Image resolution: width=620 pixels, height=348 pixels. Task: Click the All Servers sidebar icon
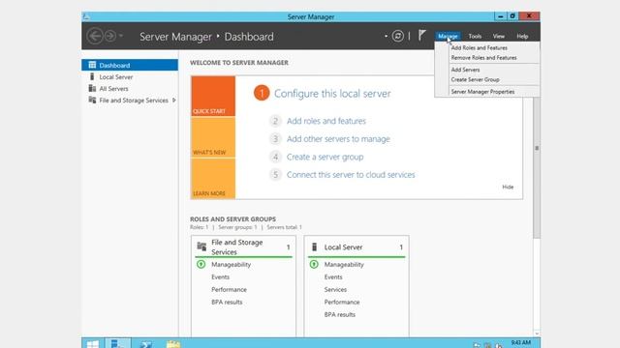(92, 88)
